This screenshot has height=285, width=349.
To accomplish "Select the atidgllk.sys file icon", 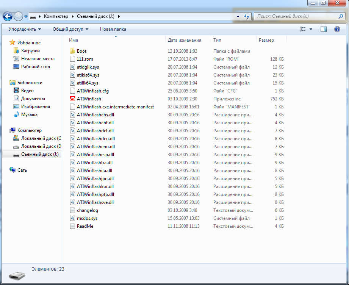I will 72,67.
